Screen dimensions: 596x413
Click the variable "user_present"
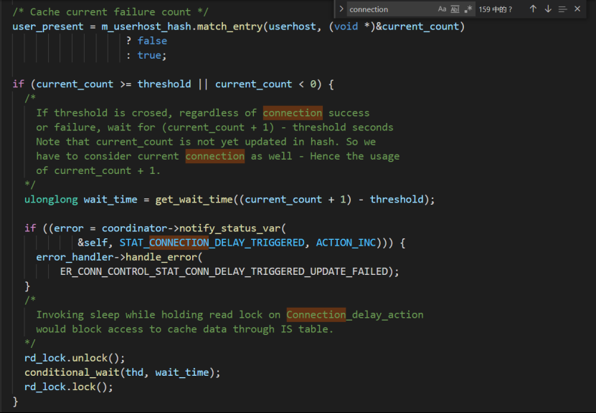(x=48, y=26)
